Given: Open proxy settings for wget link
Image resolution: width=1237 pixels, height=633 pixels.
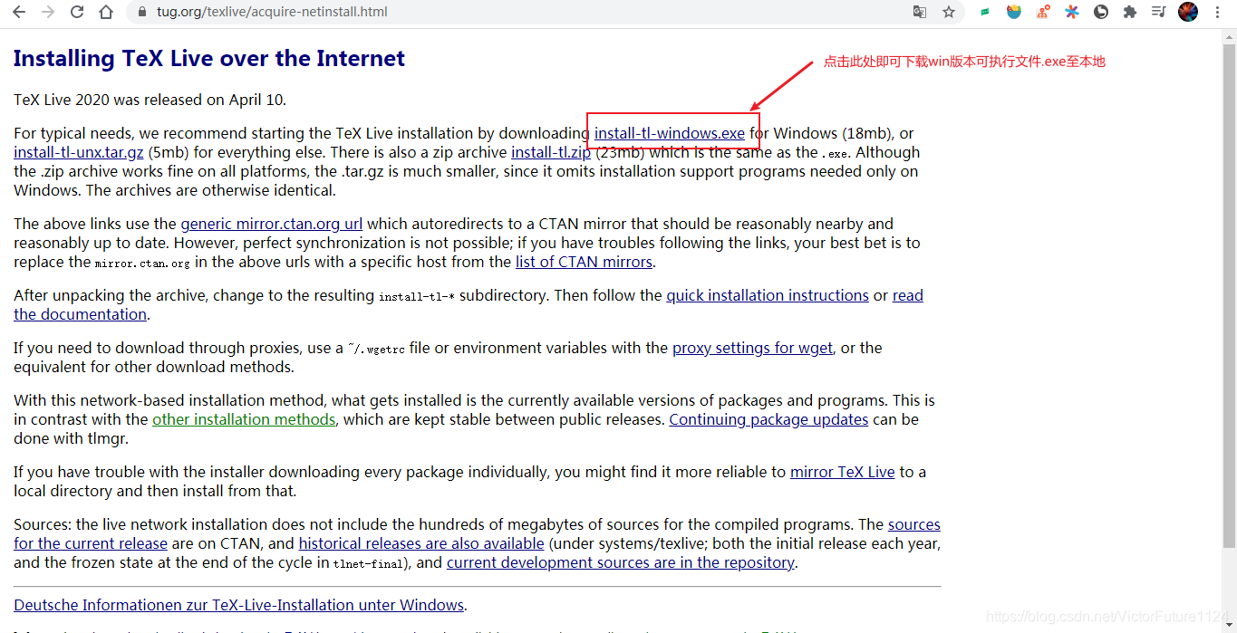Looking at the screenshot, I should point(752,348).
